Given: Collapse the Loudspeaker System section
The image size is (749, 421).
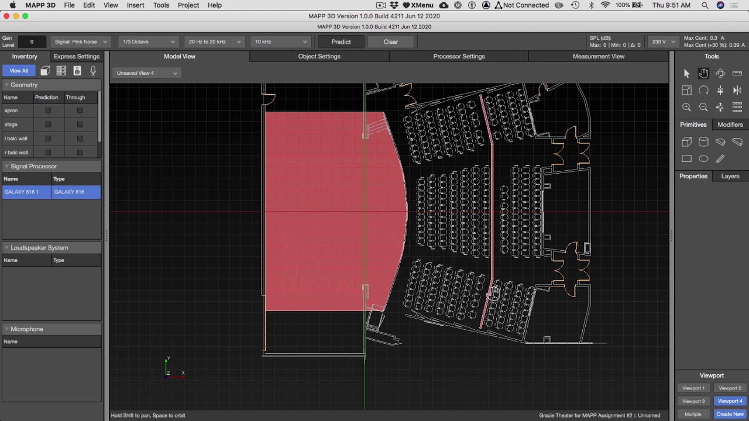Looking at the screenshot, I should (6, 247).
